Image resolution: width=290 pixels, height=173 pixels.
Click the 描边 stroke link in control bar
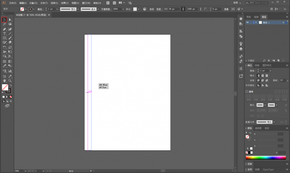[x=40, y=9]
